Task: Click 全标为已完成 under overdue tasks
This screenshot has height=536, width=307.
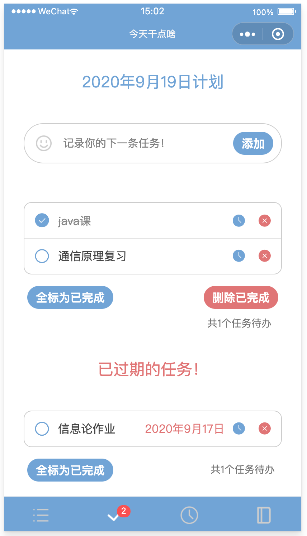Action: click(x=70, y=470)
